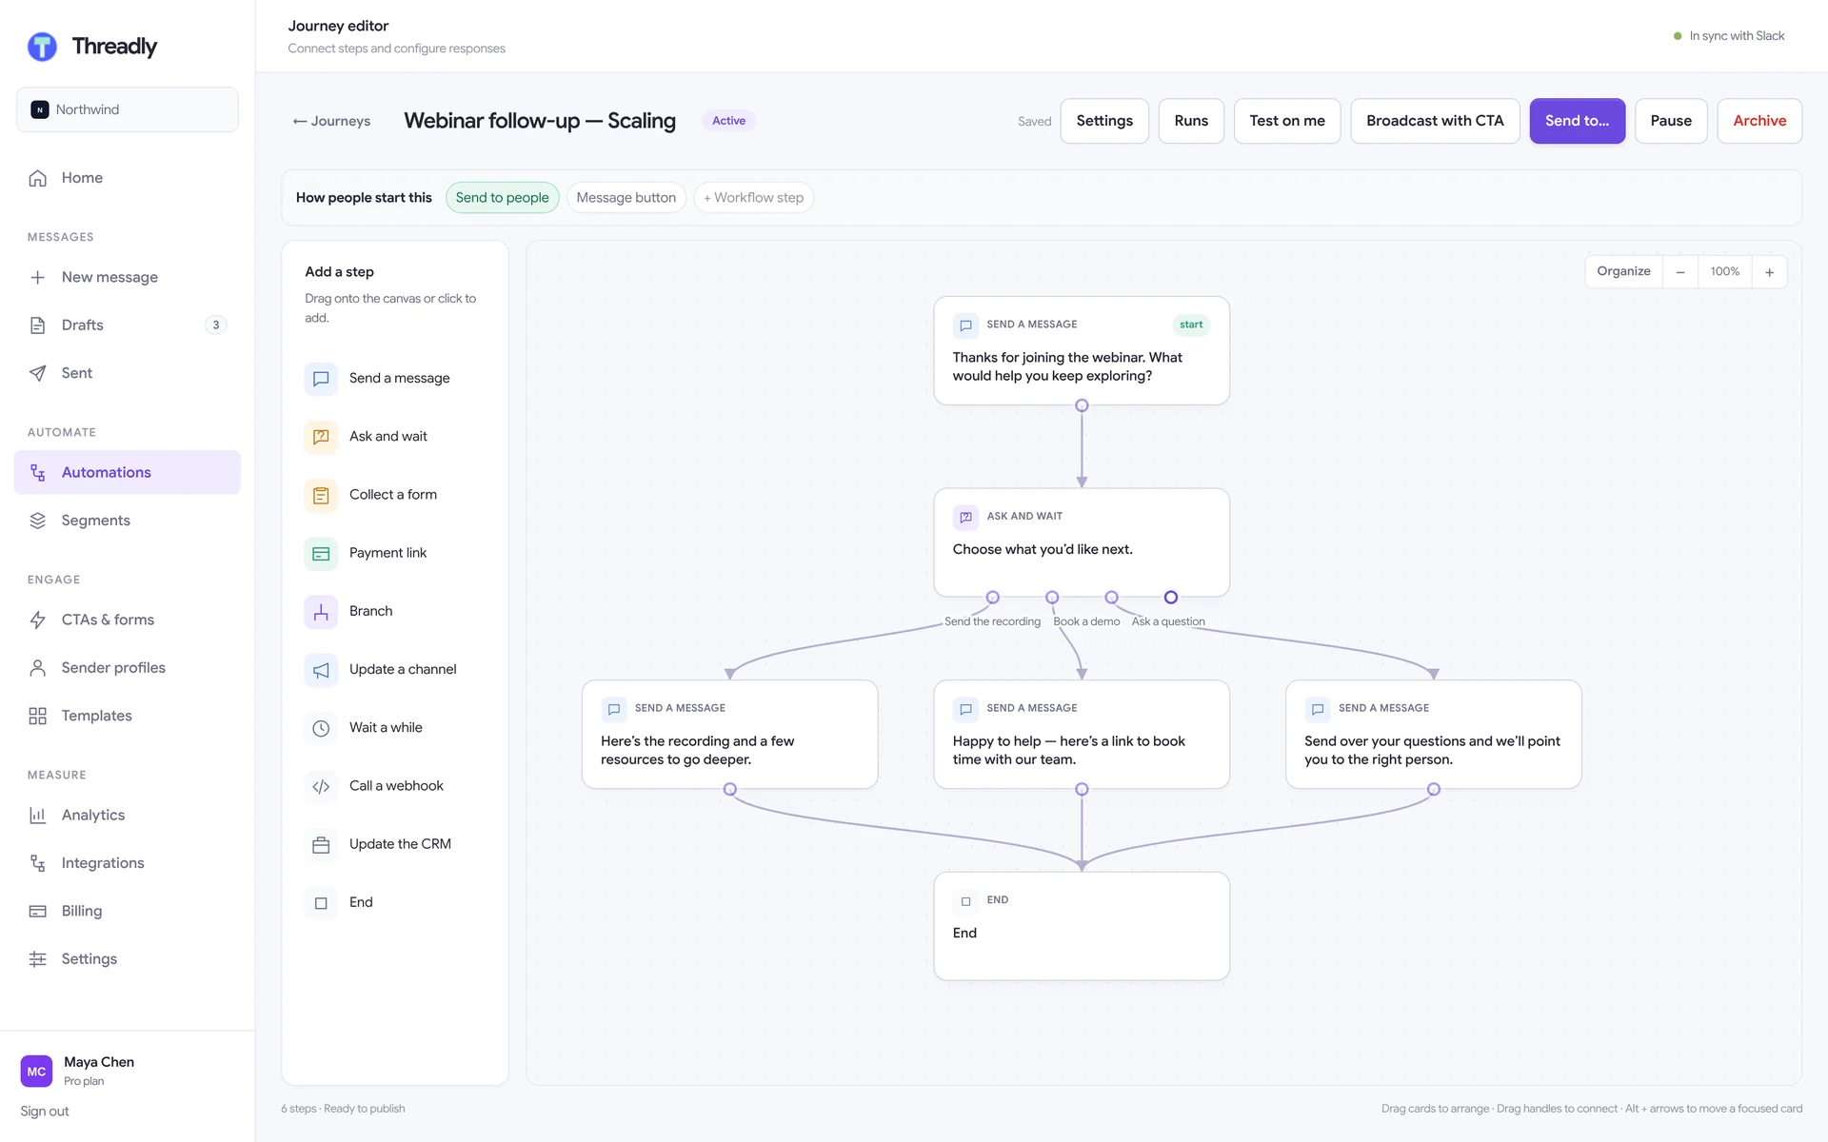The width and height of the screenshot is (1828, 1142).
Task: Select Message button start option
Action: (x=626, y=198)
